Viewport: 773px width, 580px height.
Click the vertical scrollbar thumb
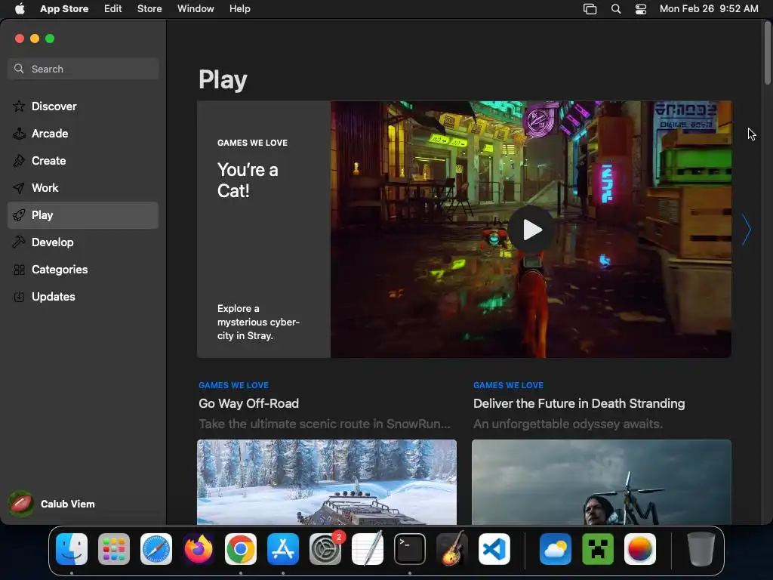[x=767, y=54]
